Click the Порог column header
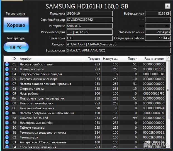The width and height of the screenshot is (173, 151). 129,59
